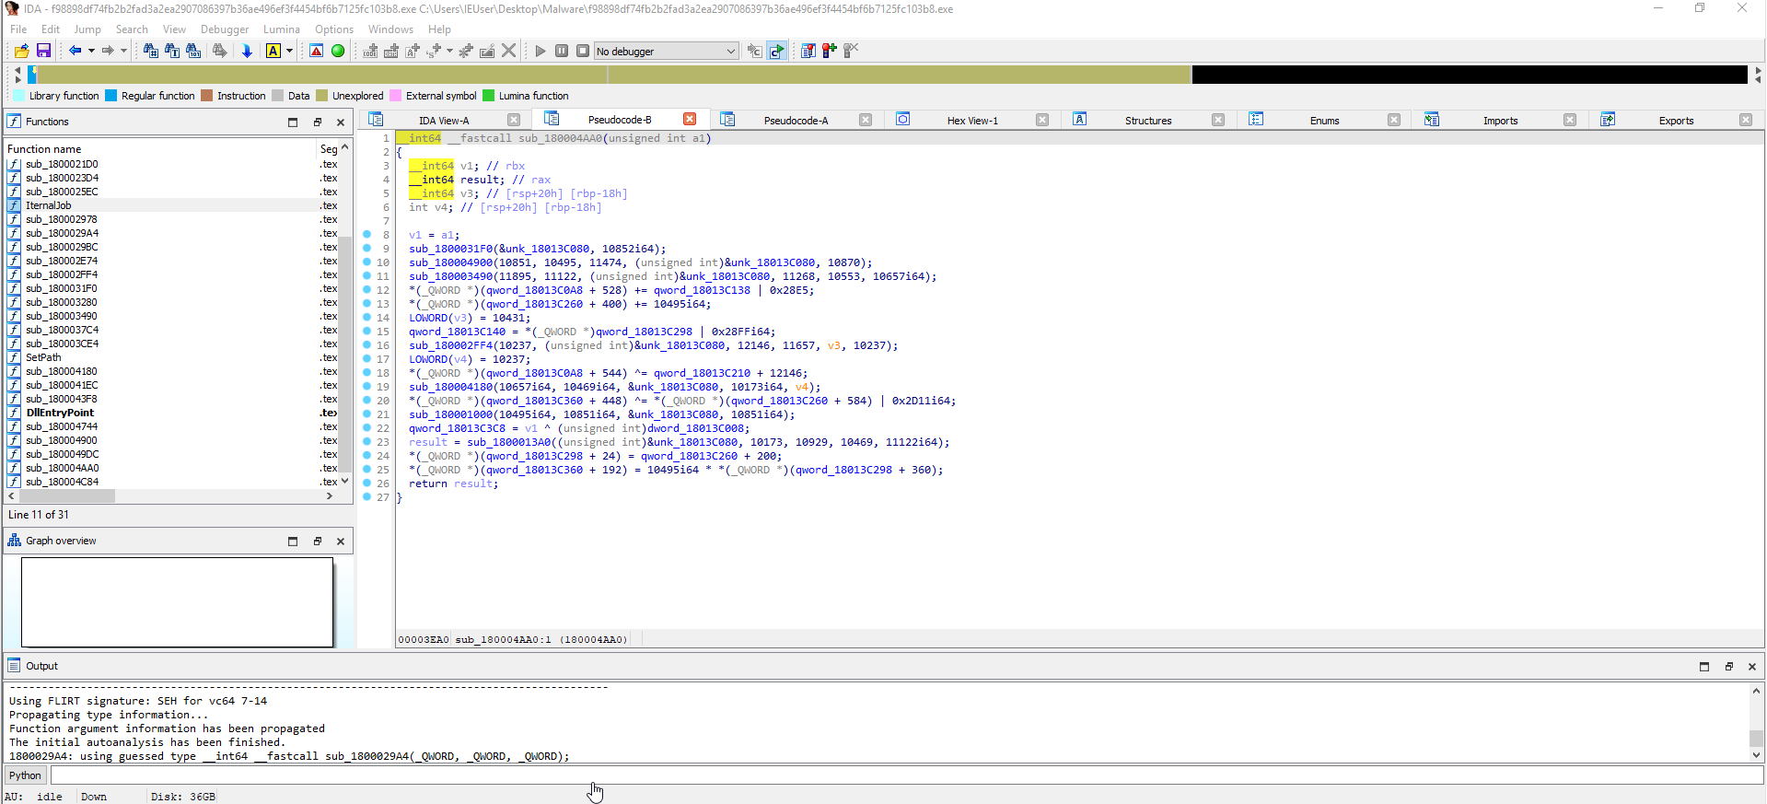Image resolution: width=1767 pixels, height=804 pixels.
Task: Close the IDA View-A tab
Action: tap(514, 120)
